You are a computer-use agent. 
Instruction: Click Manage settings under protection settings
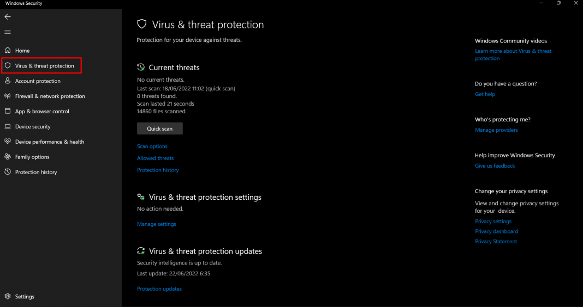157,224
